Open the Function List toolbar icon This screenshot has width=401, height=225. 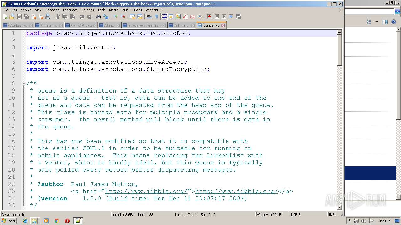pos(185,17)
